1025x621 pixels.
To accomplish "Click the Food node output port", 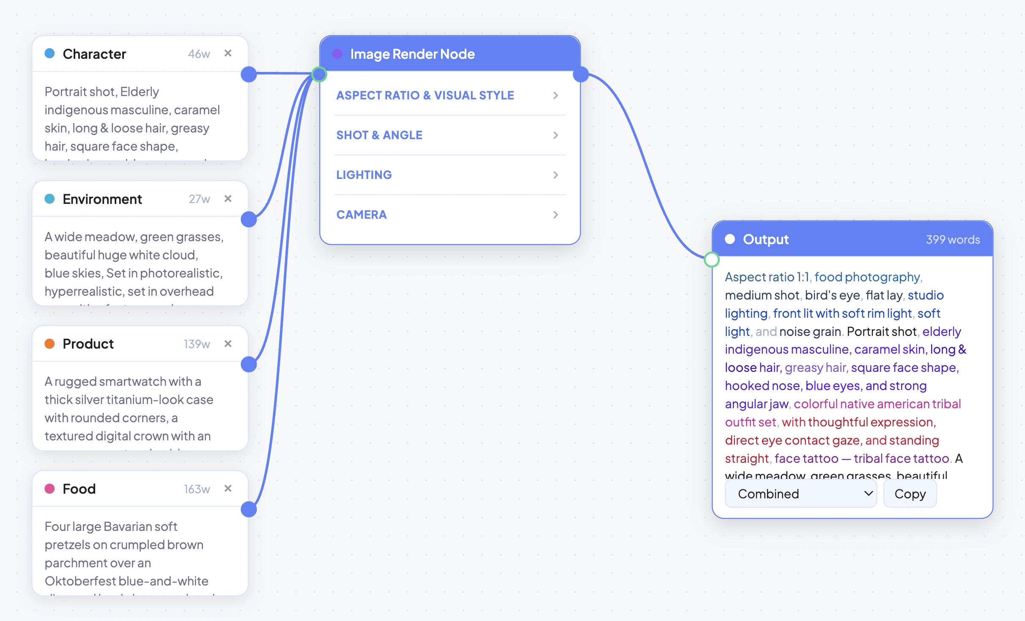I will point(249,509).
